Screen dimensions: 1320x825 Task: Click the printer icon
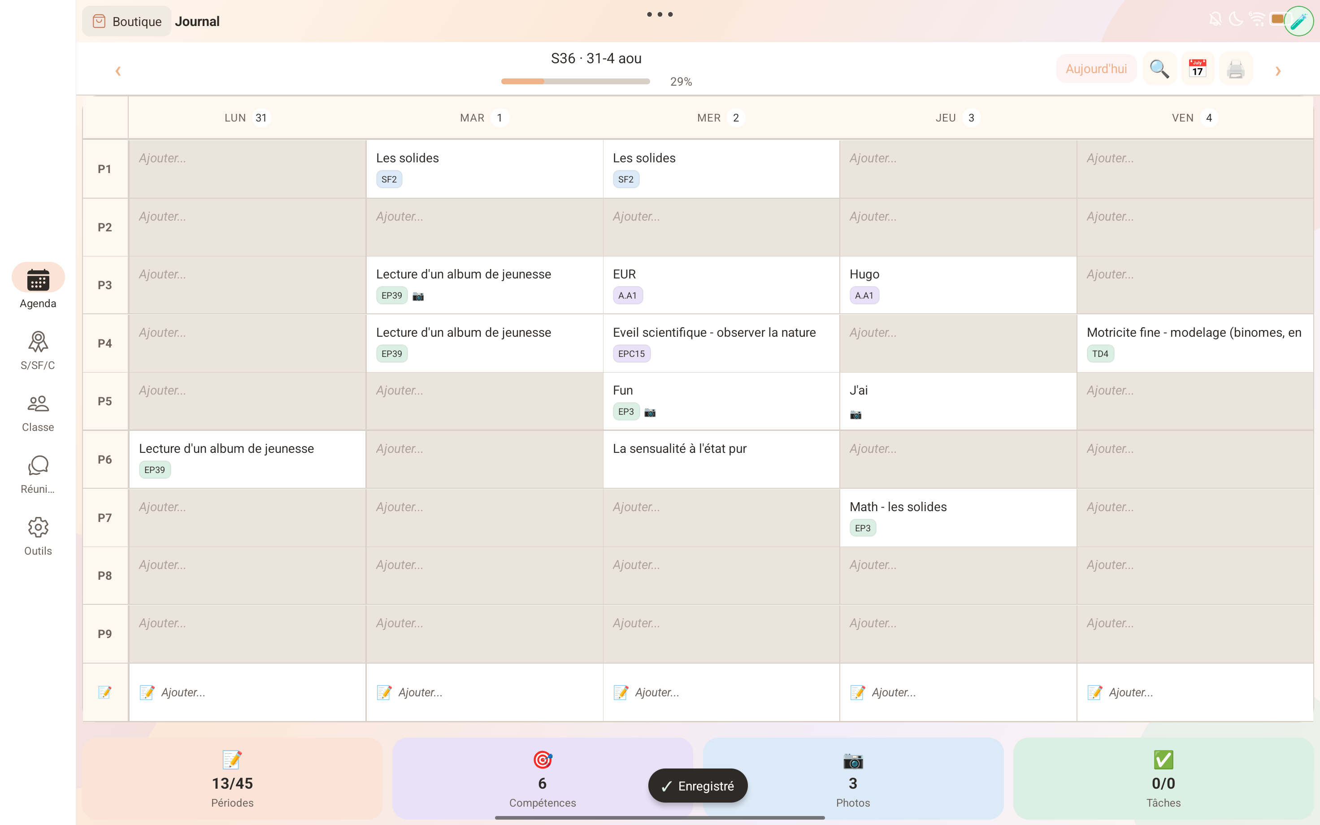tap(1235, 69)
